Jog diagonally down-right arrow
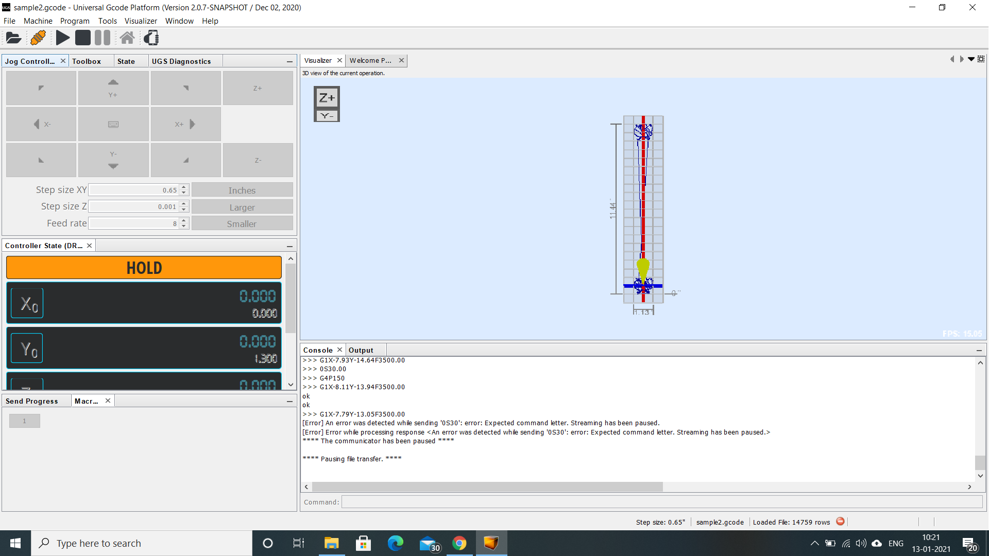 pyautogui.click(x=186, y=160)
